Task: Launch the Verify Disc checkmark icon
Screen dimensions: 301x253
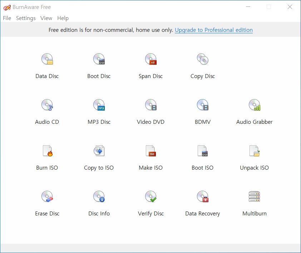Action: pyautogui.click(x=151, y=196)
